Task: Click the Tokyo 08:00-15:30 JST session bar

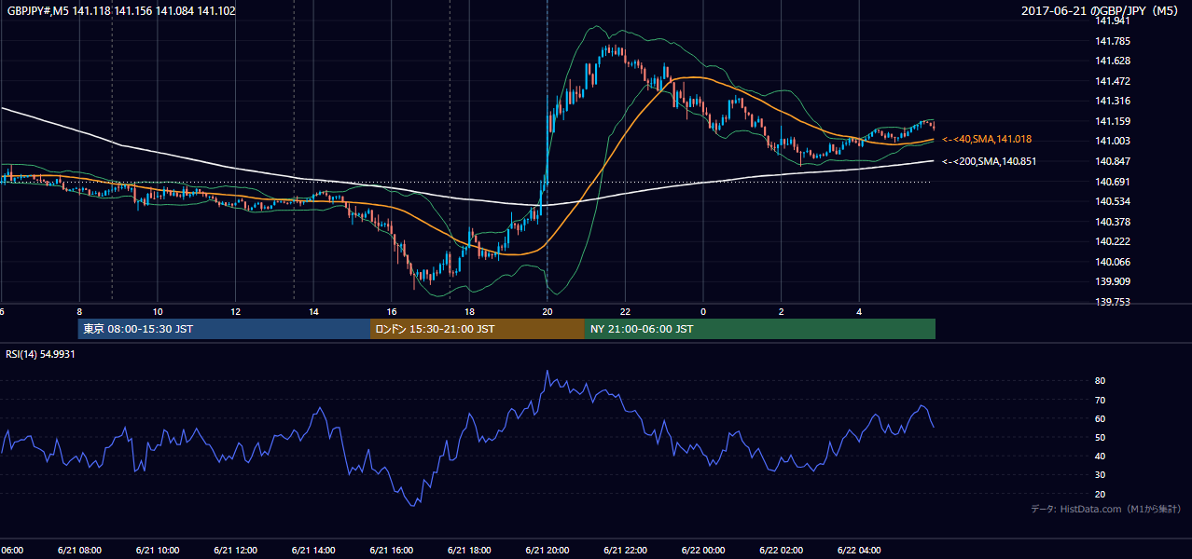Action: pos(224,329)
